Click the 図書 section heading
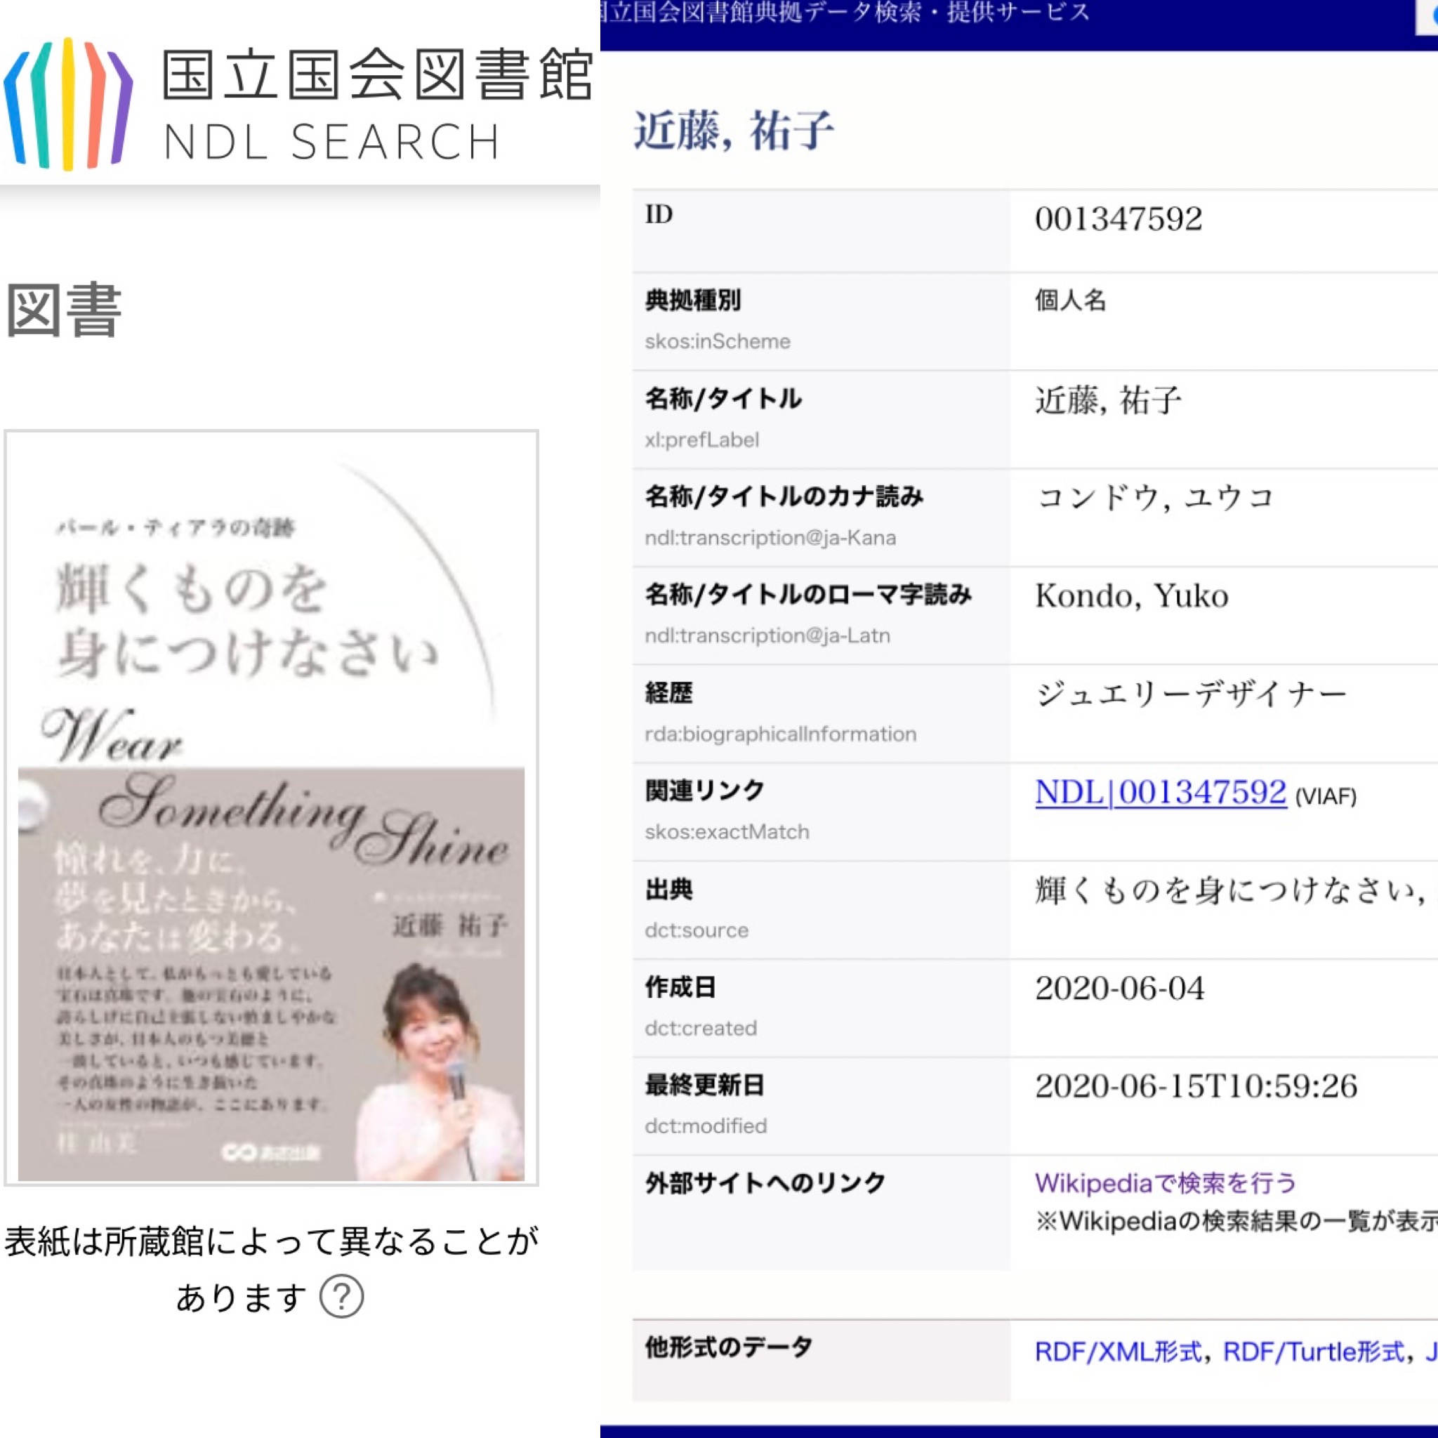This screenshot has height=1438, width=1438. click(x=64, y=310)
